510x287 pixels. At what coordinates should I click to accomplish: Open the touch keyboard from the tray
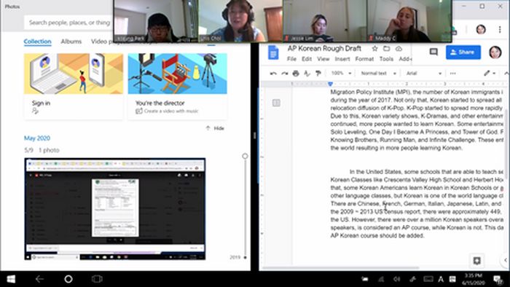(428, 279)
